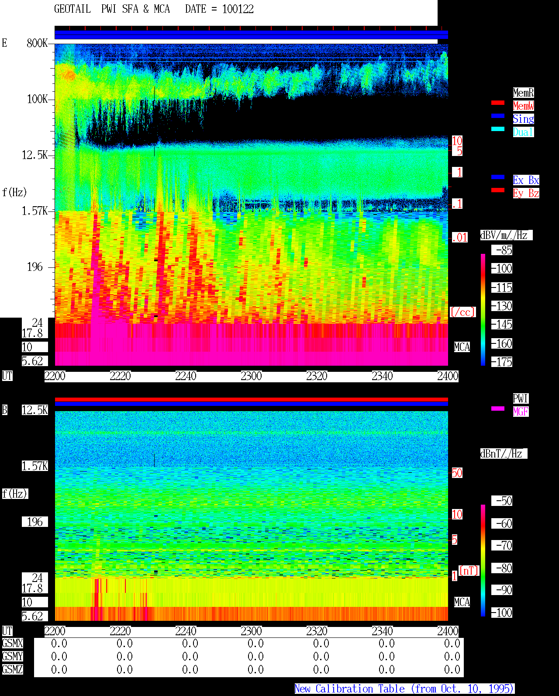Click the lower panel '2220' time tick label

(120, 631)
